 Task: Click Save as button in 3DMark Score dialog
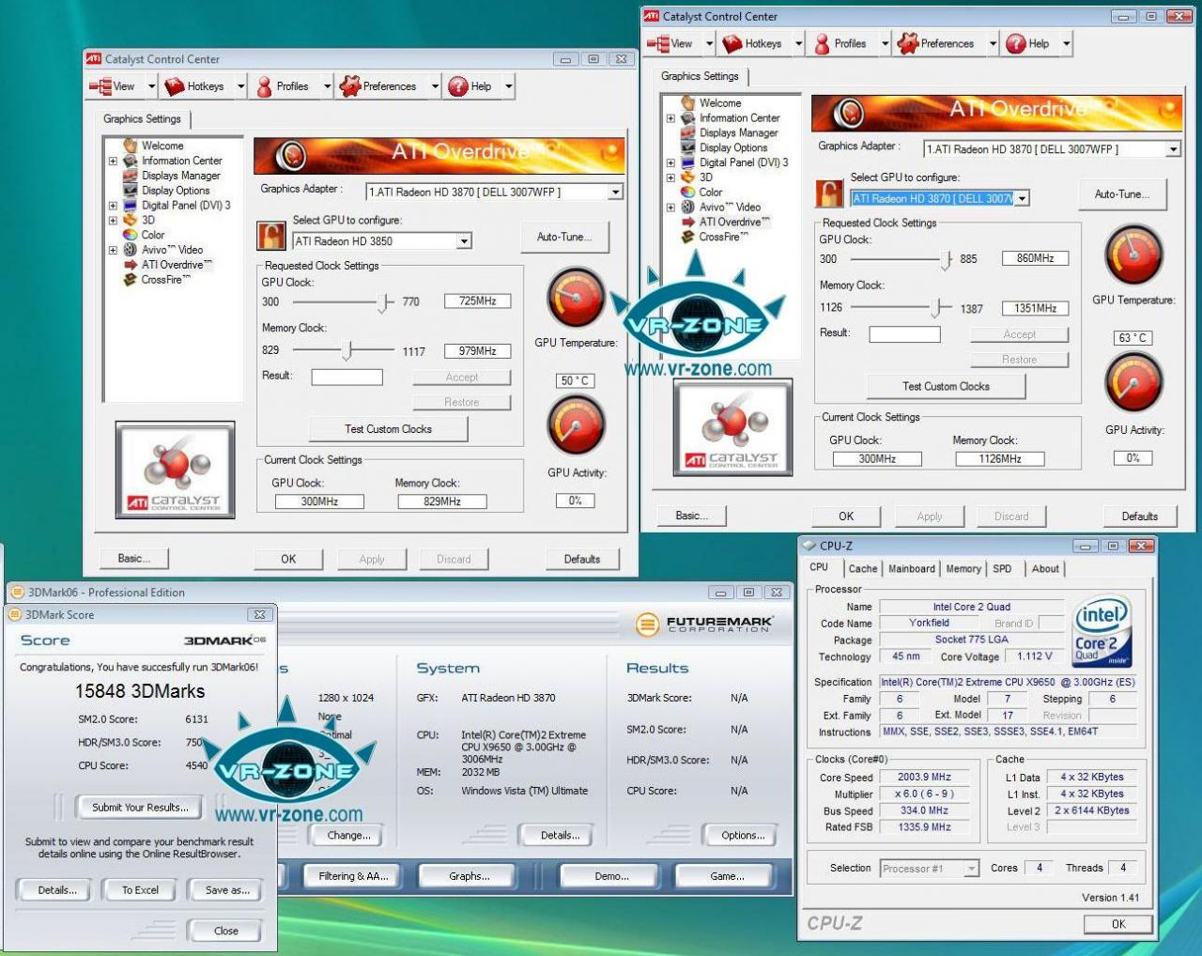click(227, 890)
